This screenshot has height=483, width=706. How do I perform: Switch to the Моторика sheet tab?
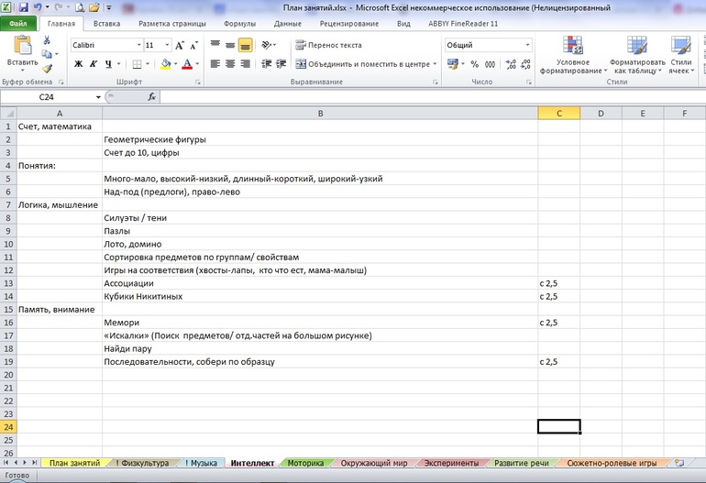click(x=305, y=464)
